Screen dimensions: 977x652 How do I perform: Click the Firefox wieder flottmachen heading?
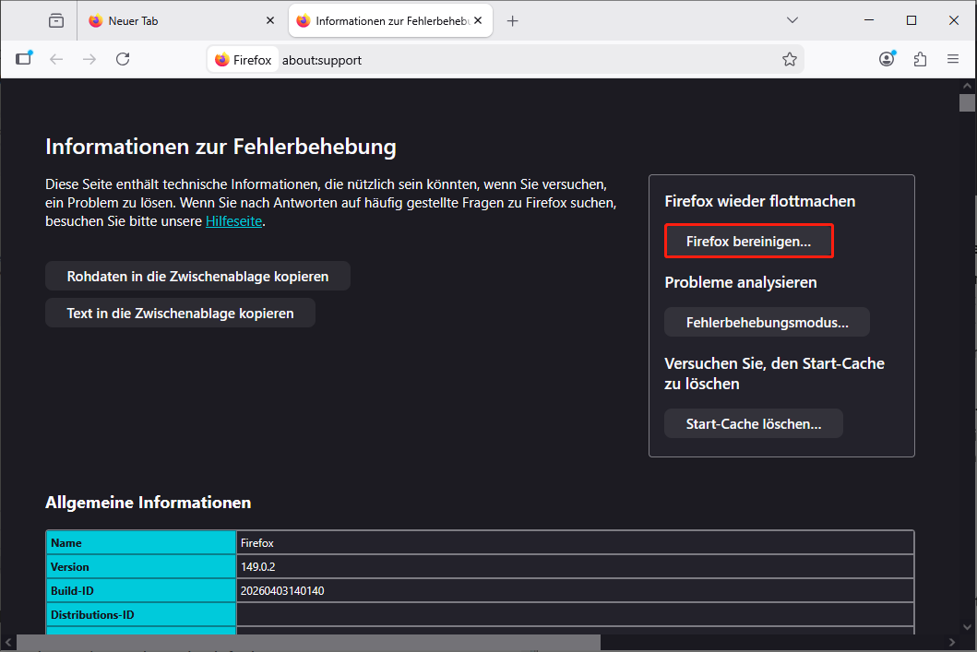pos(759,201)
